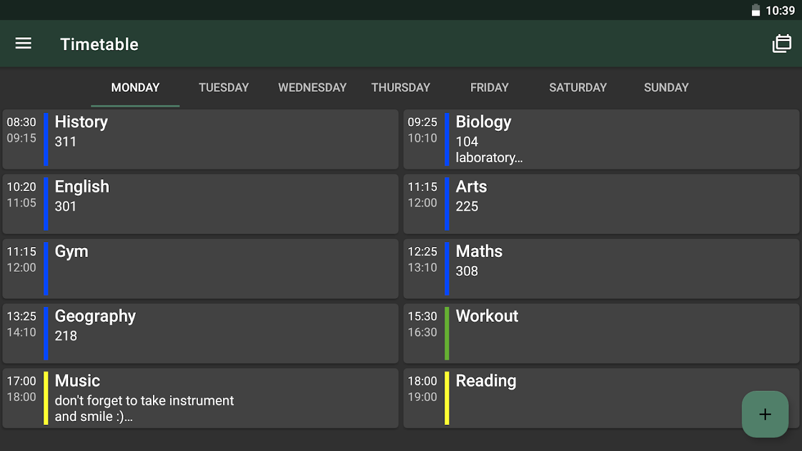Select the Friday tab
Screen dimensions: 802x451
pos(490,87)
